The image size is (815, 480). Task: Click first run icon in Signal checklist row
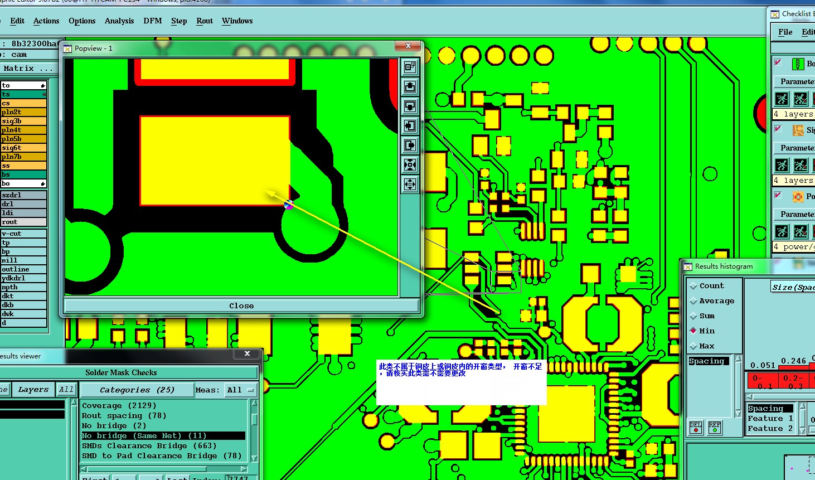tap(782, 165)
